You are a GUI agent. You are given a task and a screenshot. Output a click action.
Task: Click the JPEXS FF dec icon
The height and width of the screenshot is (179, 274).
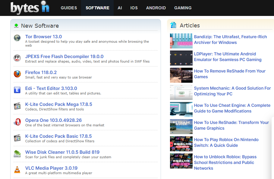pos(17,58)
